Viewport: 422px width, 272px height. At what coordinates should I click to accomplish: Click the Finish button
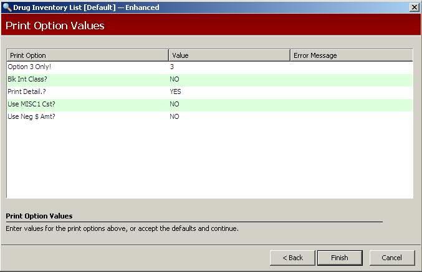(340, 258)
